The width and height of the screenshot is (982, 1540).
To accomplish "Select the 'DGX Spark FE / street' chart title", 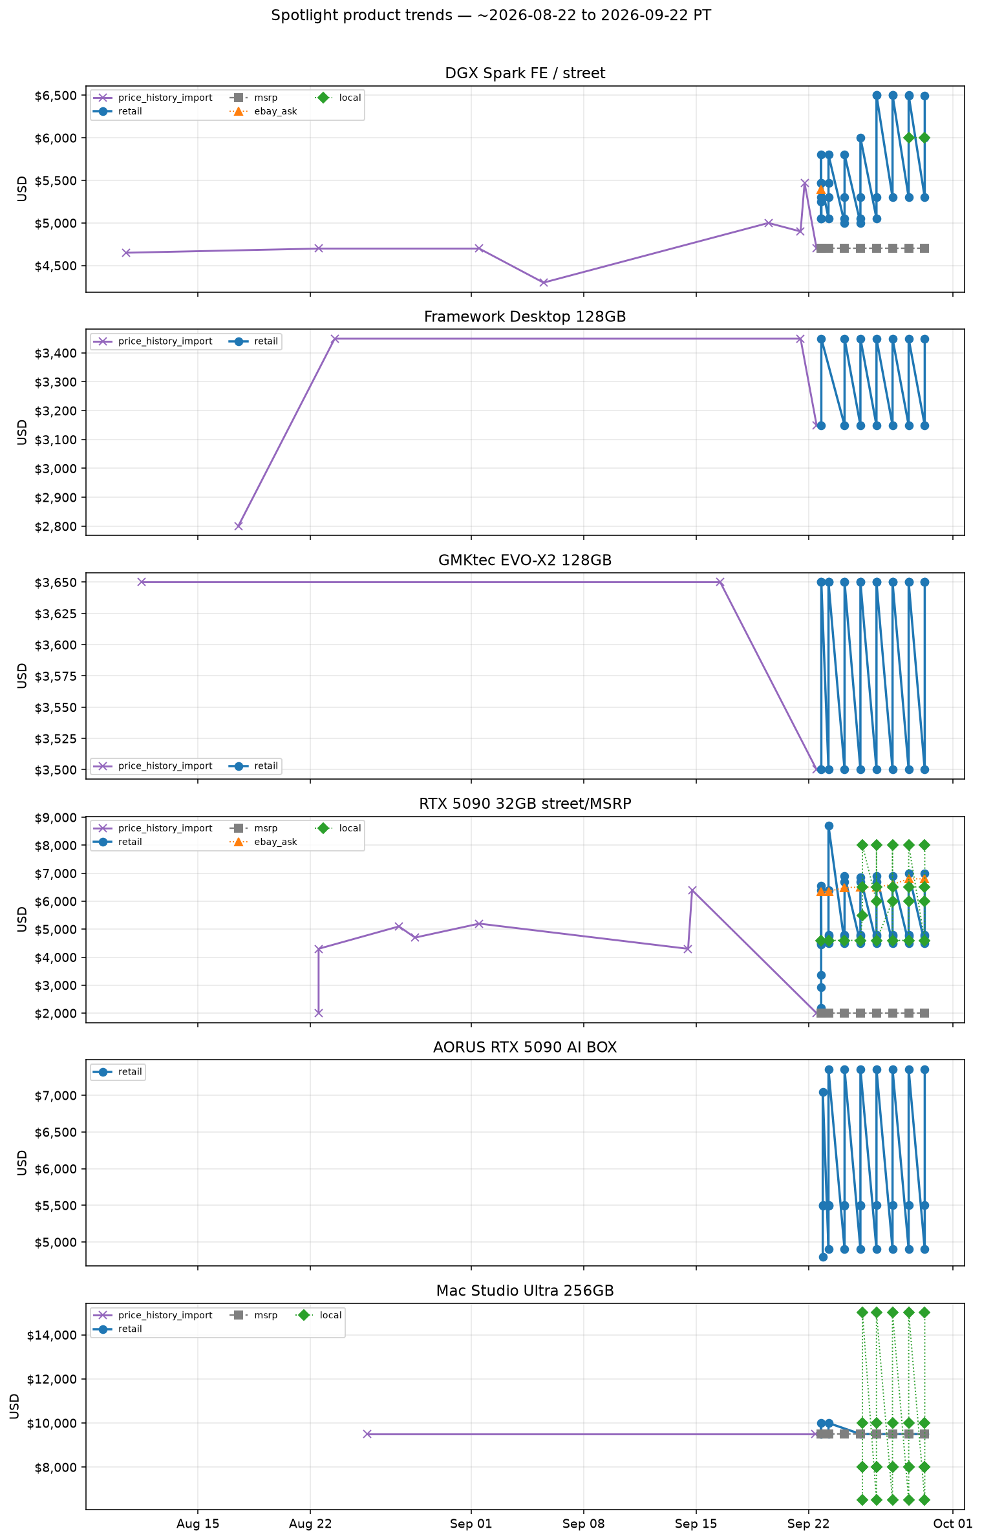I will click(x=525, y=73).
